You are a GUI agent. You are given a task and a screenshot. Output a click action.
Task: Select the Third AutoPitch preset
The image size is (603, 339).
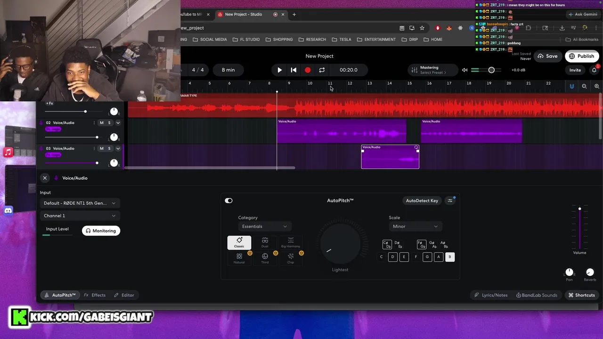[x=265, y=258]
